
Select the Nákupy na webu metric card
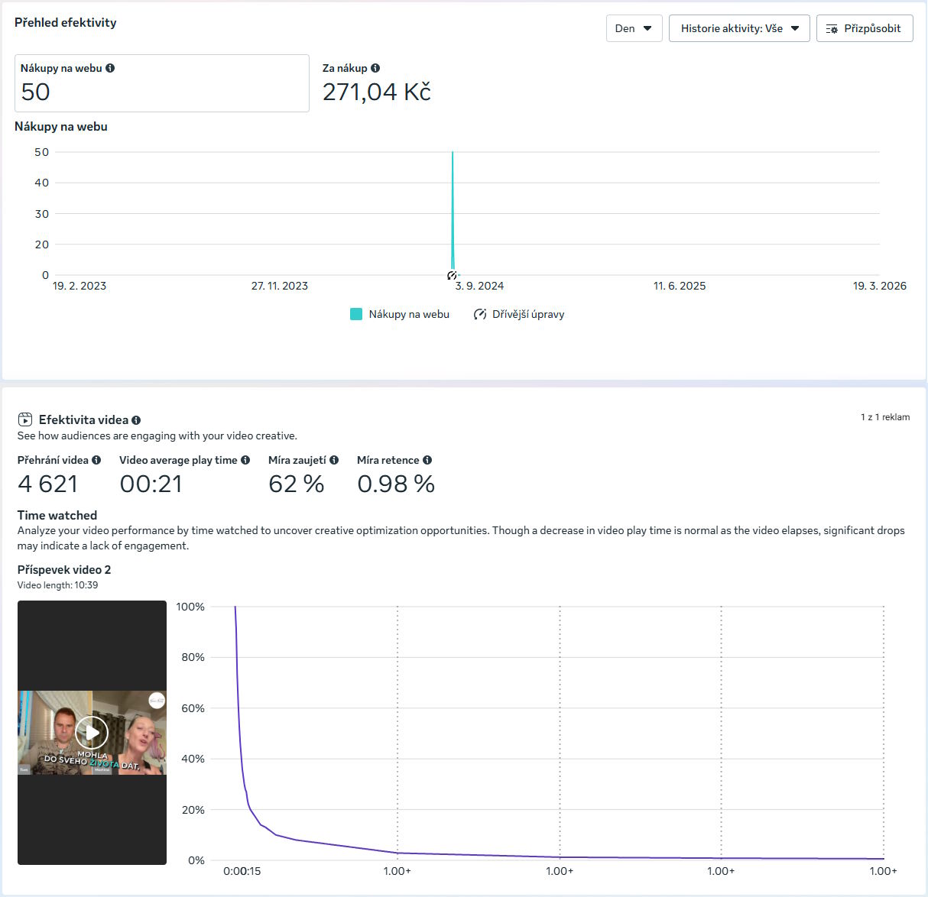162,83
